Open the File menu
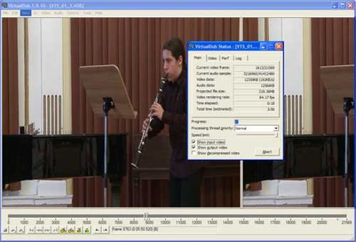Screen dimensions: 356x242 pos(5,13)
